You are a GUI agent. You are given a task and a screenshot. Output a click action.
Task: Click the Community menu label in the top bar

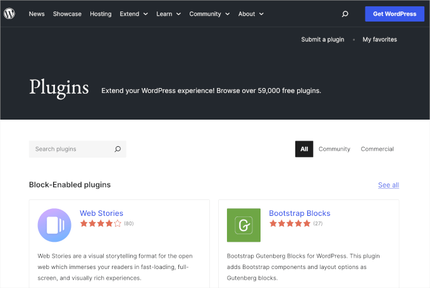pyautogui.click(x=205, y=14)
